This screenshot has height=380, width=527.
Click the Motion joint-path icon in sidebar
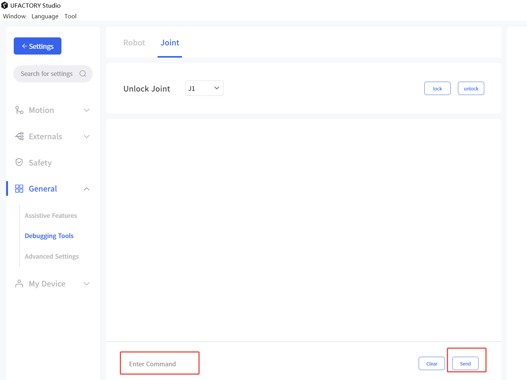tap(19, 110)
